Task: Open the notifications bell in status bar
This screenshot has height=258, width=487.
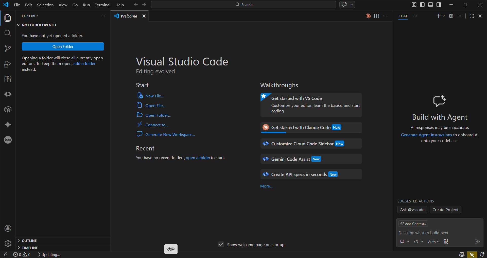Action: click(482, 254)
